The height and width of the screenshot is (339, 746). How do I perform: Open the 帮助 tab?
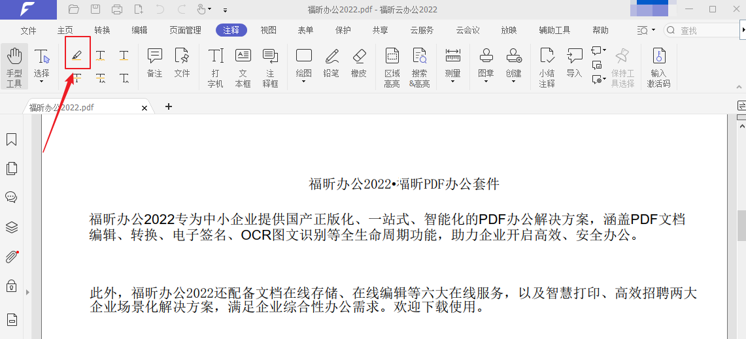click(x=600, y=31)
